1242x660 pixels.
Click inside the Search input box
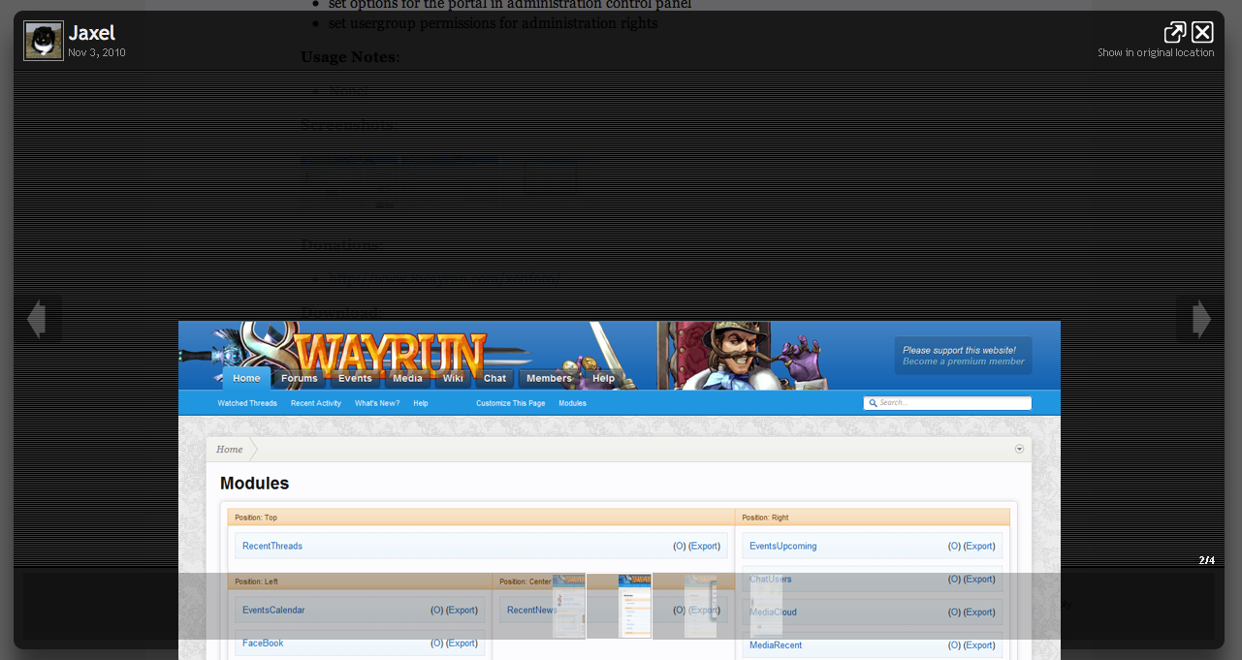point(947,402)
